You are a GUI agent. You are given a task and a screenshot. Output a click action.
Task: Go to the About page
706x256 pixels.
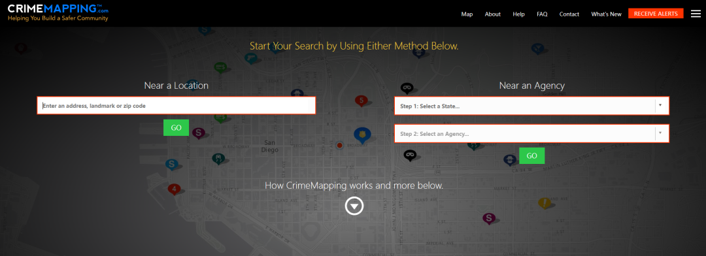[493, 14]
